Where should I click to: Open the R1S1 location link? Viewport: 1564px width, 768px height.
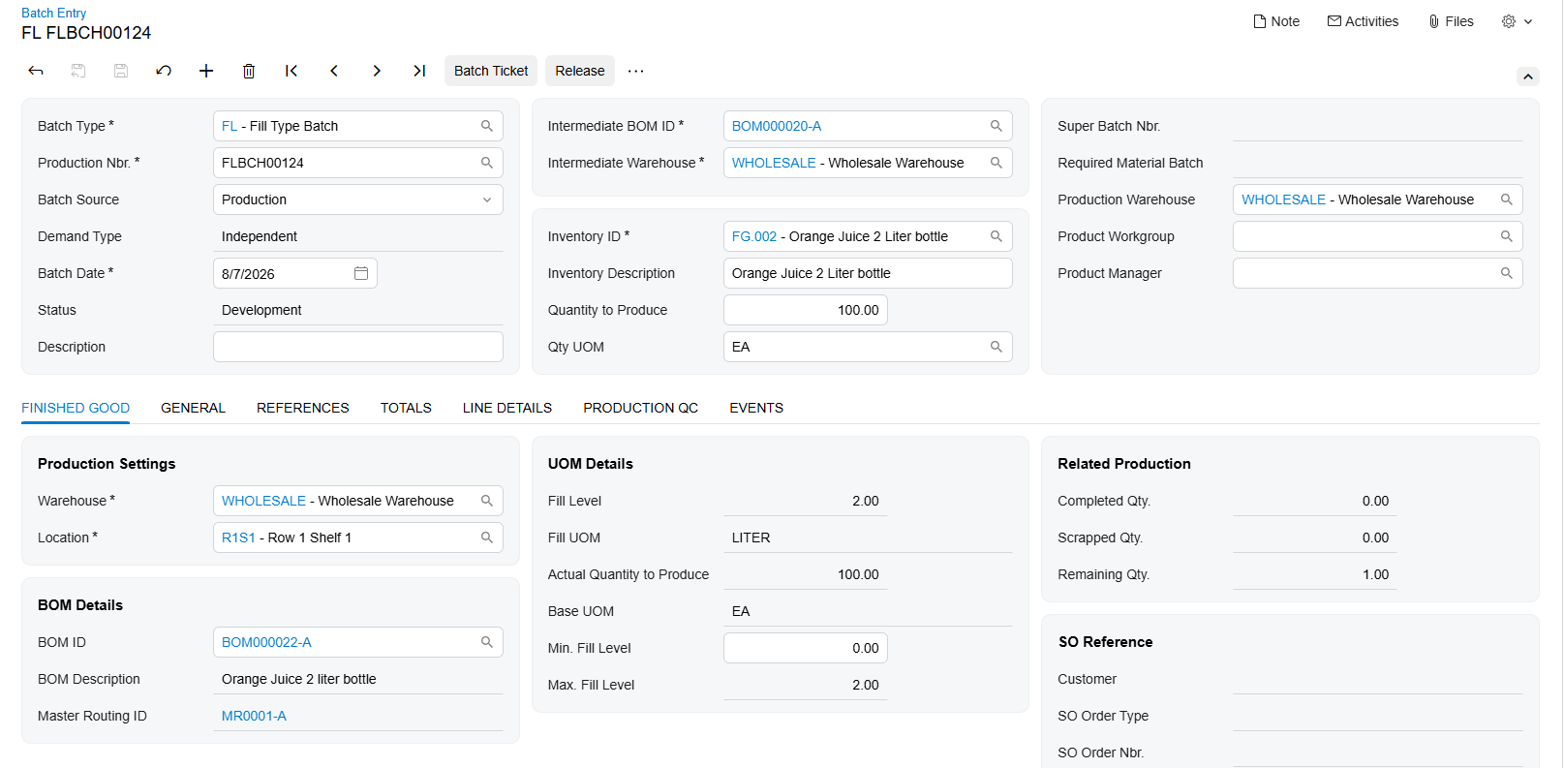238,538
